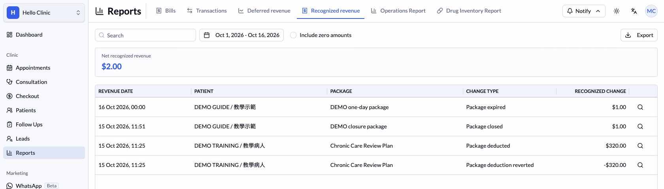
Task: View details of Package expired row
Action: pyautogui.click(x=640, y=107)
